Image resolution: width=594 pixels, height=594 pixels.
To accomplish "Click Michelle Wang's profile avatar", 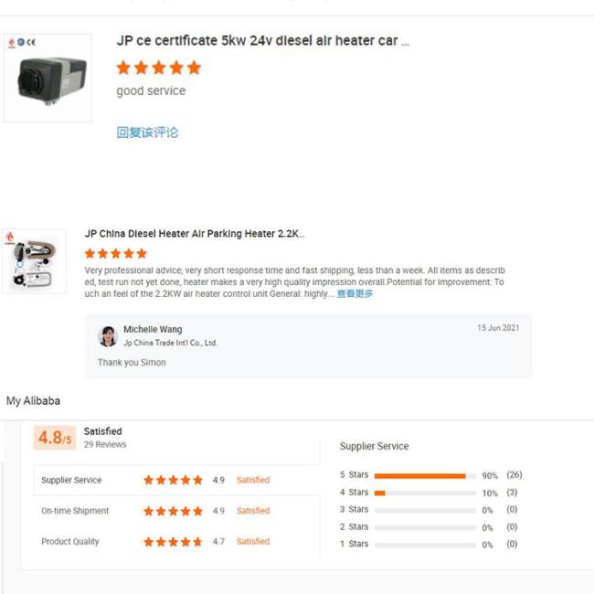I will click(x=108, y=336).
